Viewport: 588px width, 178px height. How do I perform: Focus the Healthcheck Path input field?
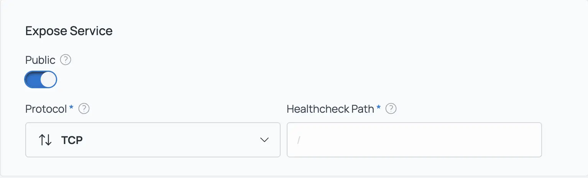(x=414, y=140)
